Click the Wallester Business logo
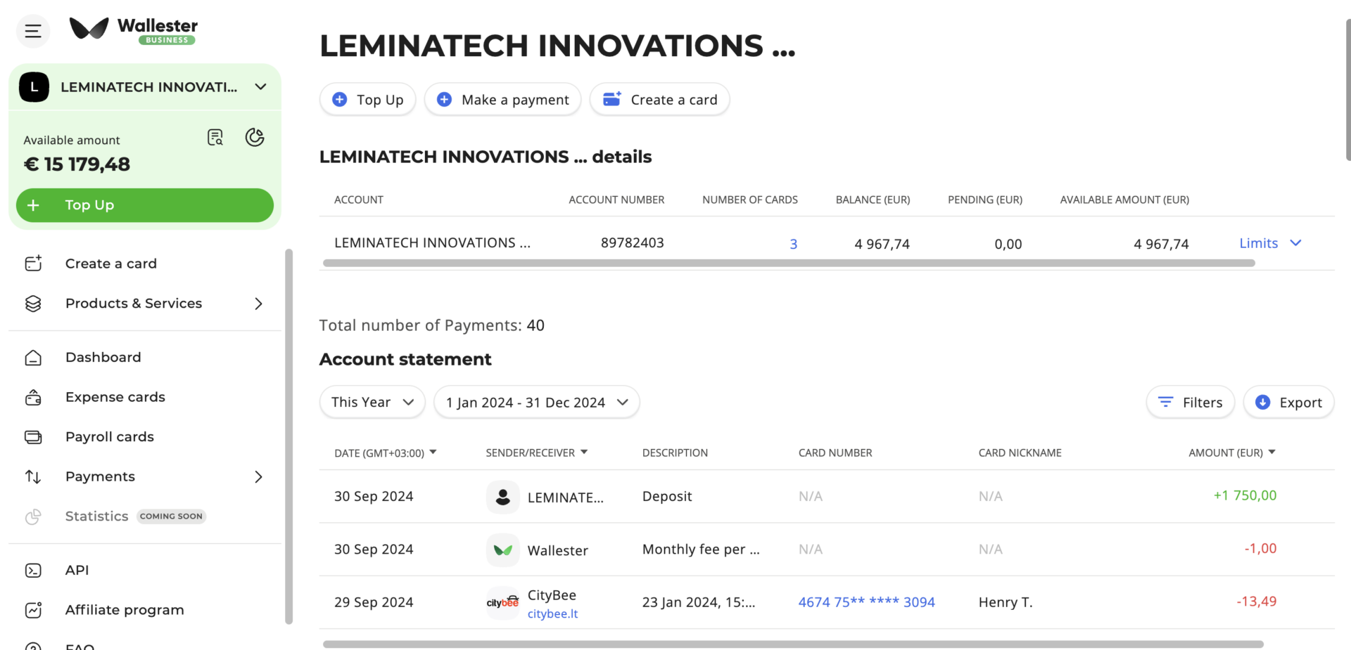Viewport: 1351px width, 650px height. coord(134,30)
